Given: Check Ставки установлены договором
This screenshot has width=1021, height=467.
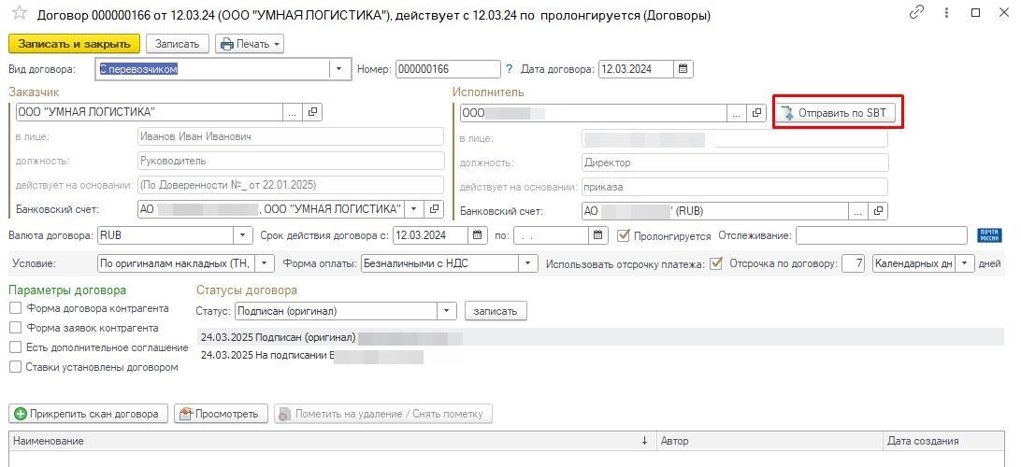Looking at the screenshot, I should tap(16, 367).
